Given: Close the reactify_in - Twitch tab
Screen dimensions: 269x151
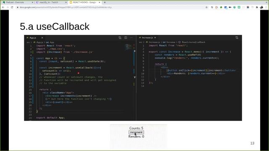Looking at the screenshot, I should (66, 3).
